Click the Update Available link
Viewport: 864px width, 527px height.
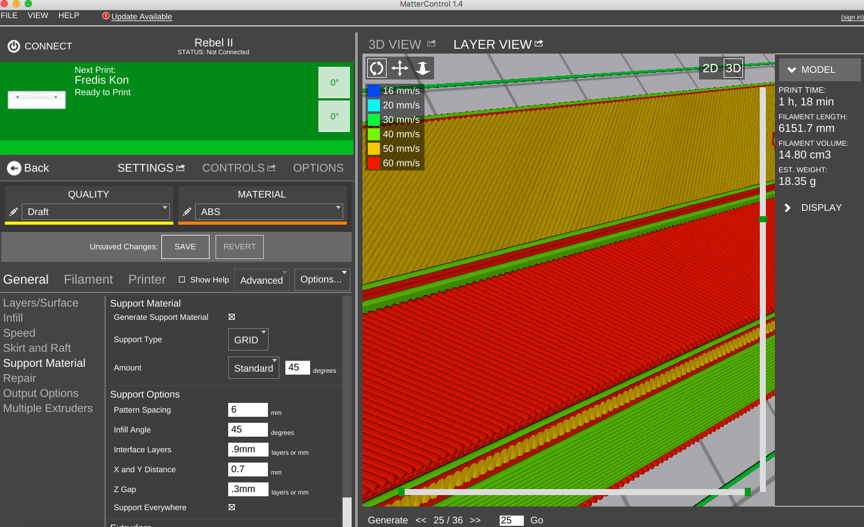[141, 16]
